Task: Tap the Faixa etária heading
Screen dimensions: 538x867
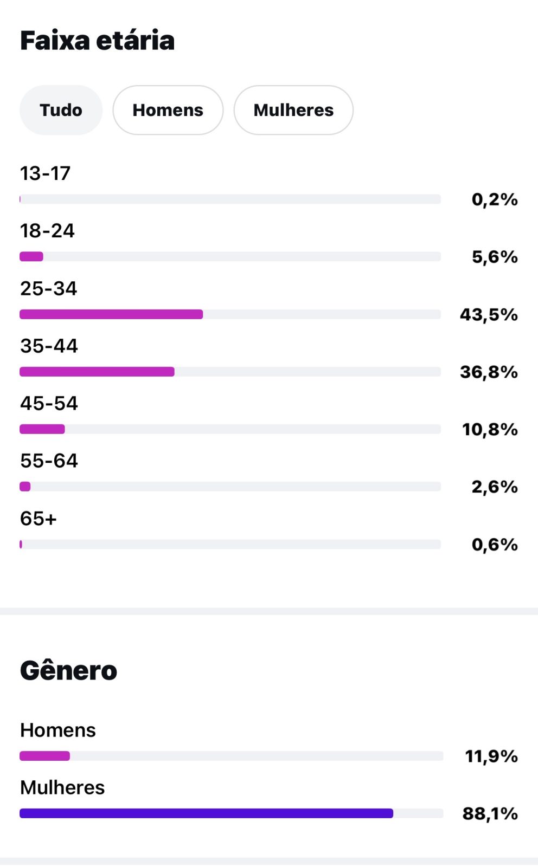Action: (98, 41)
